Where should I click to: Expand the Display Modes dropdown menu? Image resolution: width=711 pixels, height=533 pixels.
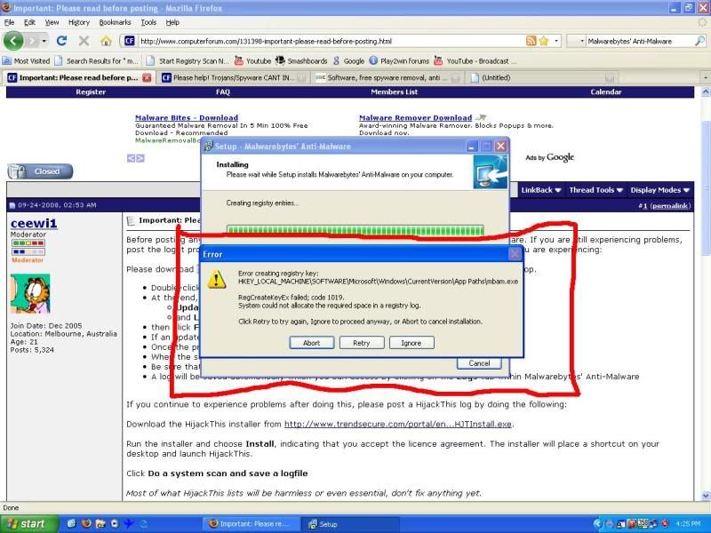(659, 190)
